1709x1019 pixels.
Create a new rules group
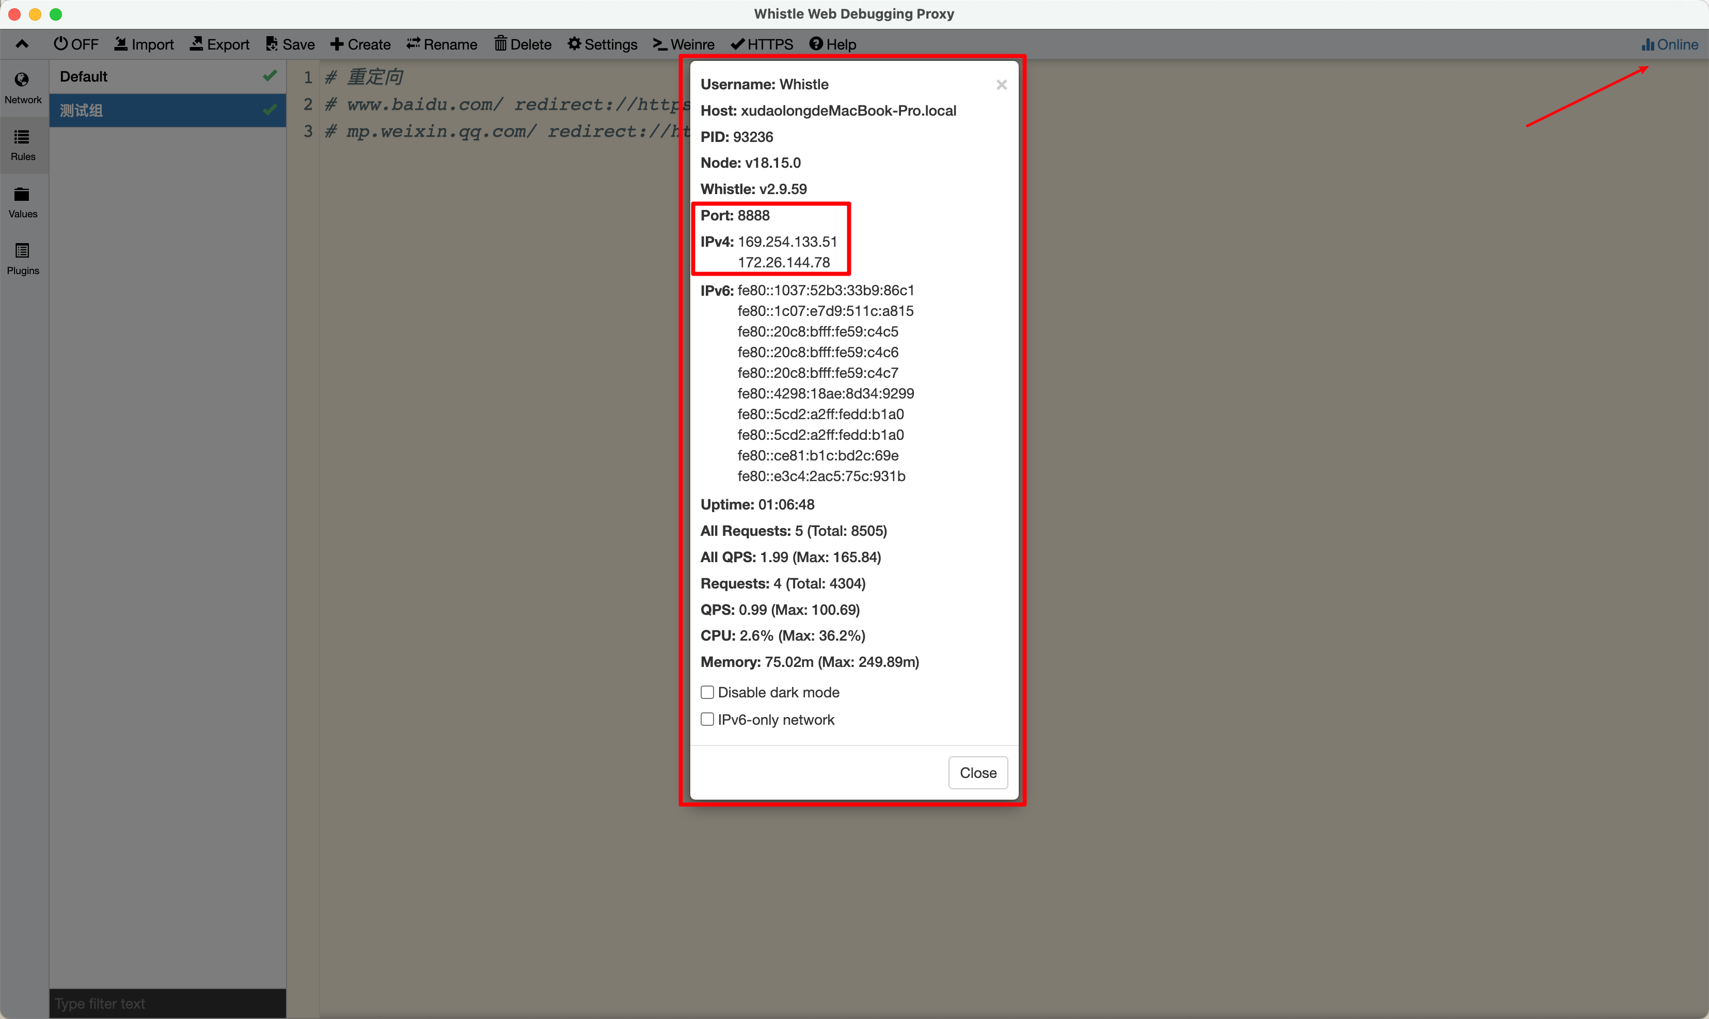[x=360, y=44]
